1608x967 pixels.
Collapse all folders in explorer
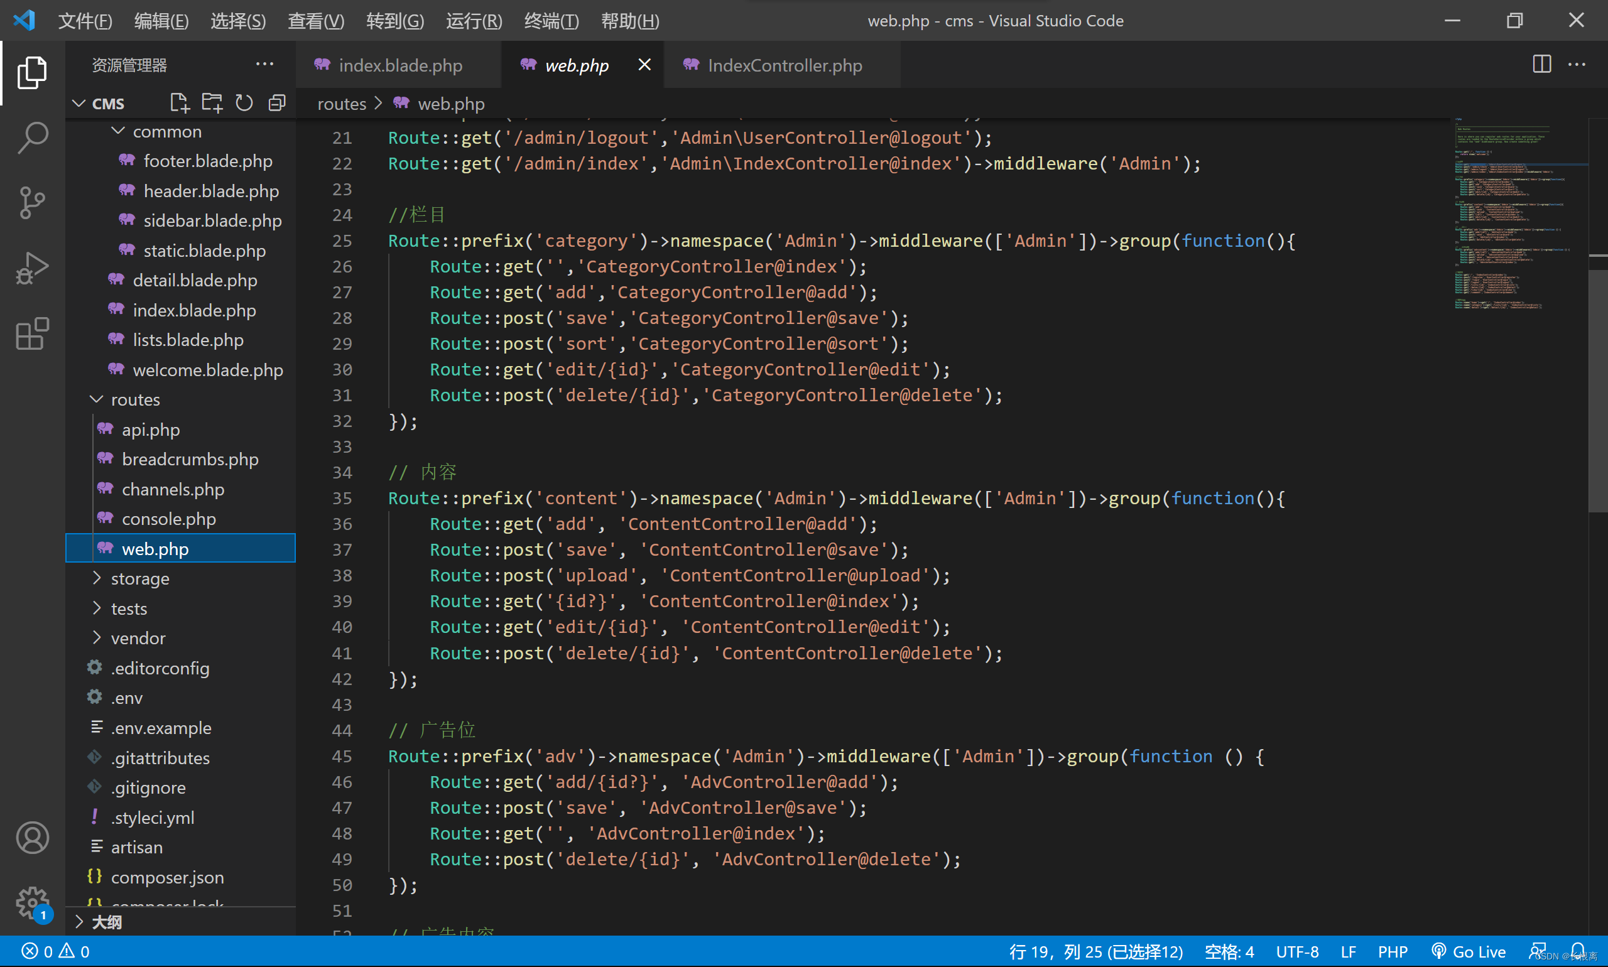(277, 103)
